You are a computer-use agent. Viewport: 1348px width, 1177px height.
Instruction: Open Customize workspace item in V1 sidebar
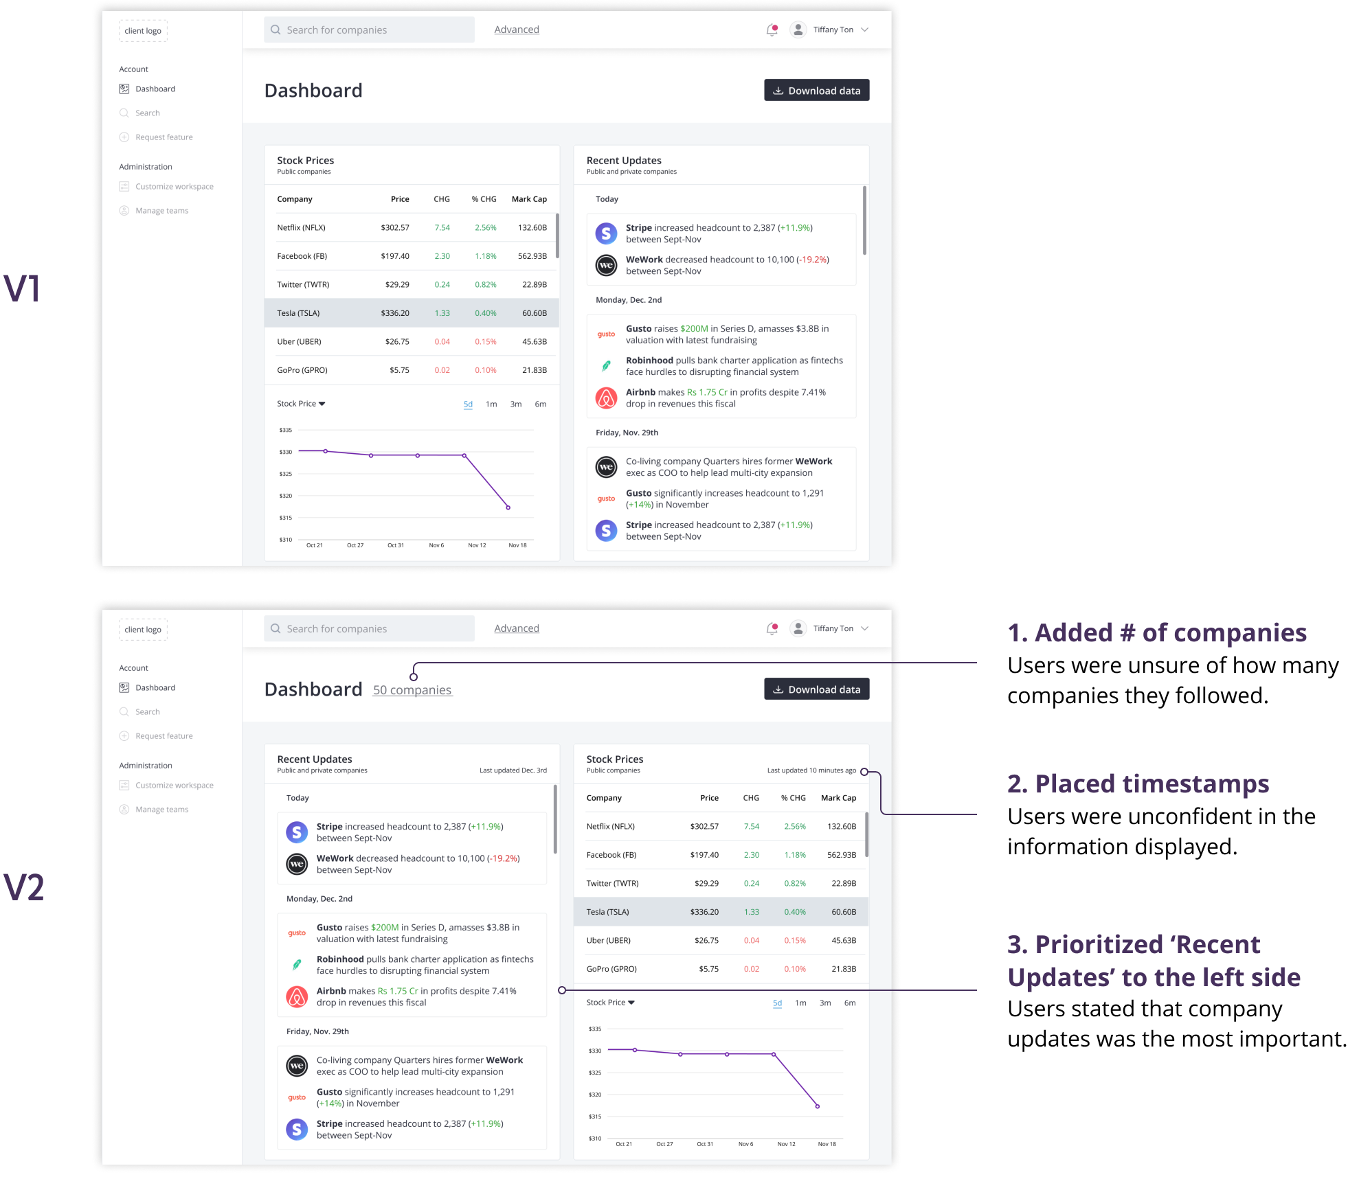click(x=166, y=186)
